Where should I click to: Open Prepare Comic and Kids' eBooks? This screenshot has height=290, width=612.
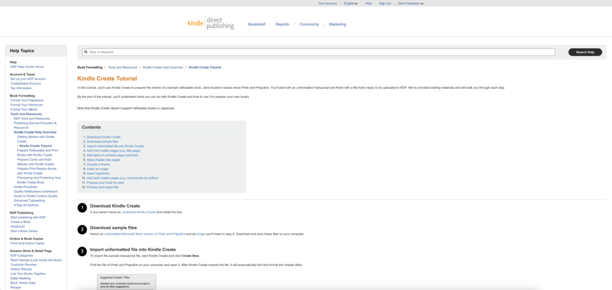click(x=35, y=162)
